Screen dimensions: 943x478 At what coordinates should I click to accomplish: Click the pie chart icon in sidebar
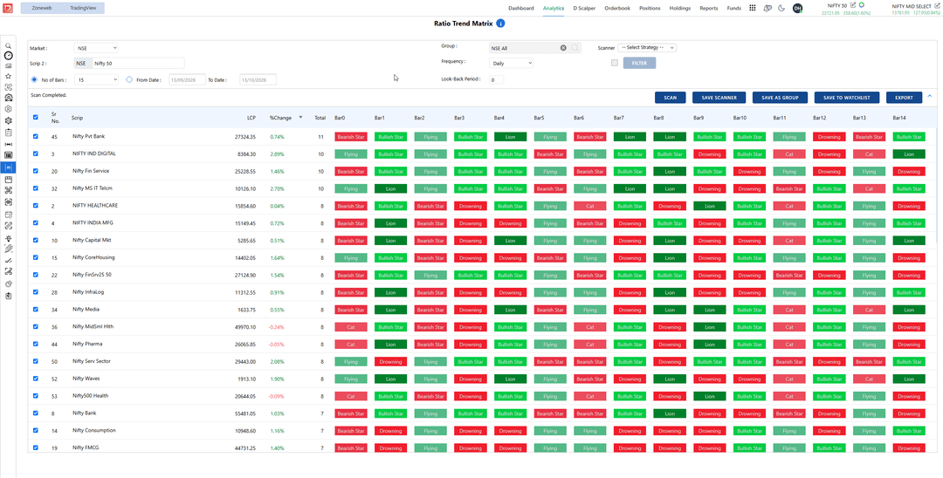click(x=9, y=284)
